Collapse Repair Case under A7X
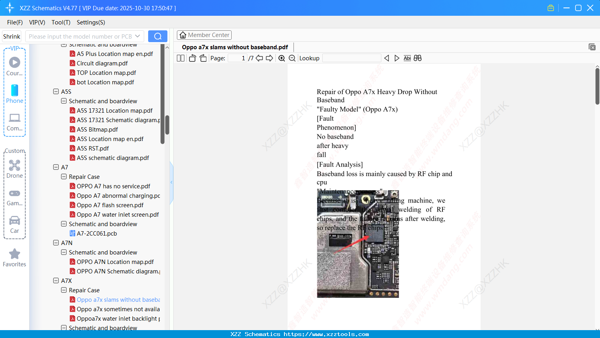Image resolution: width=600 pixels, height=338 pixels. (x=64, y=290)
